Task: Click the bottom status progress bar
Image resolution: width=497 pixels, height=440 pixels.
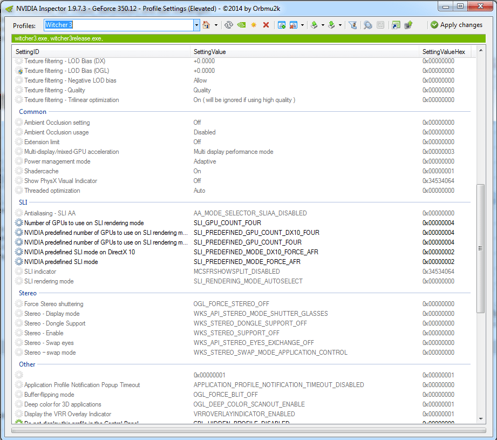Action: pyautogui.click(x=248, y=430)
